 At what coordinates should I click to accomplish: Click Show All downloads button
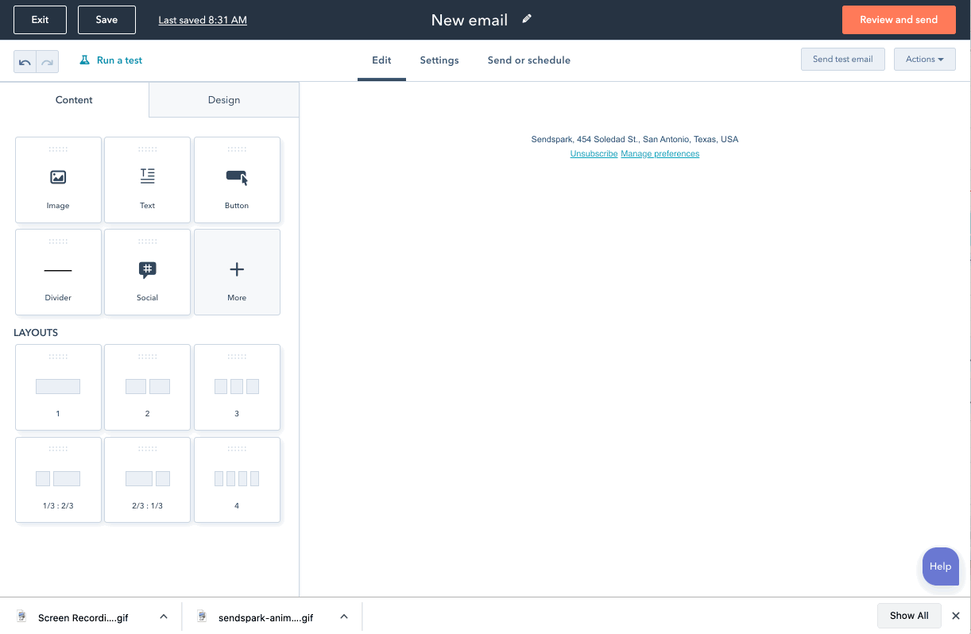pyautogui.click(x=909, y=616)
